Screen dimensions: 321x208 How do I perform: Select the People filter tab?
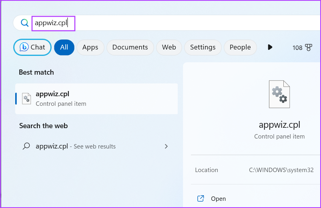pos(240,48)
